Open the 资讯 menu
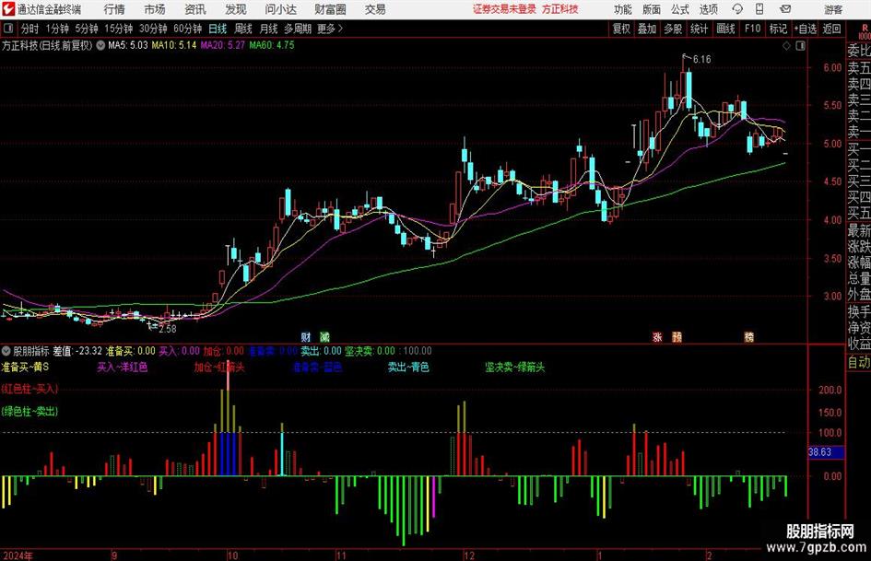Viewport: 871px width, 561px height. pyautogui.click(x=195, y=9)
